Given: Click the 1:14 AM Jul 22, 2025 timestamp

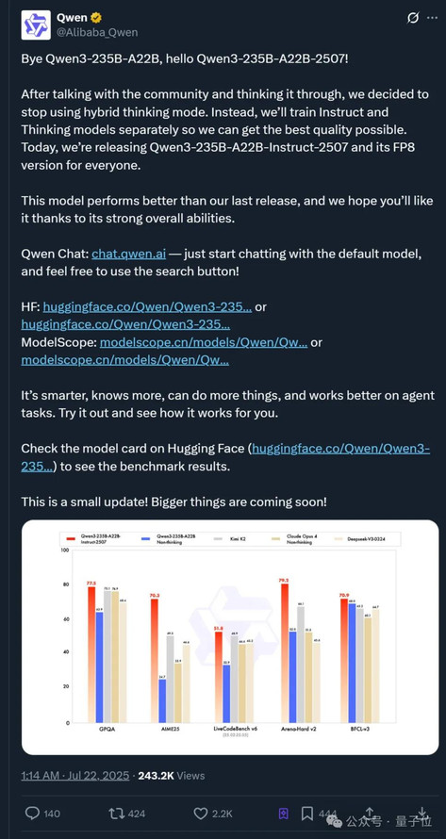Looking at the screenshot, I should click(x=75, y=775).
